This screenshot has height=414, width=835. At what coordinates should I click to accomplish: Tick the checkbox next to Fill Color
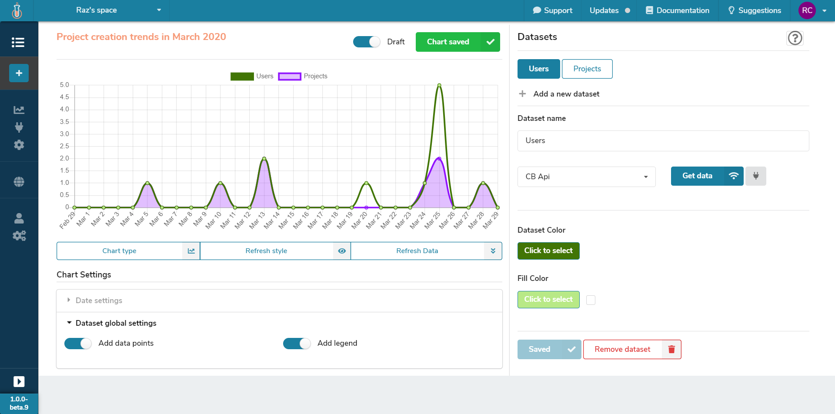[591, 300]
